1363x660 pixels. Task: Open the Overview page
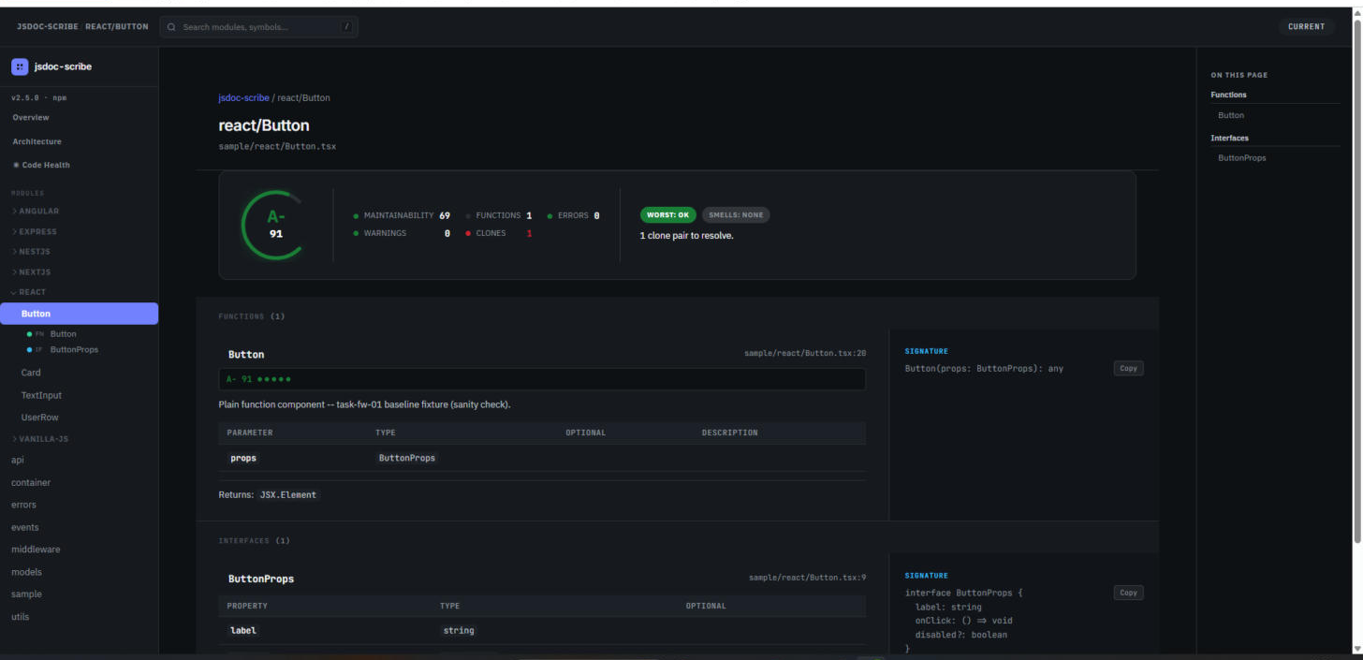(31, 118)
